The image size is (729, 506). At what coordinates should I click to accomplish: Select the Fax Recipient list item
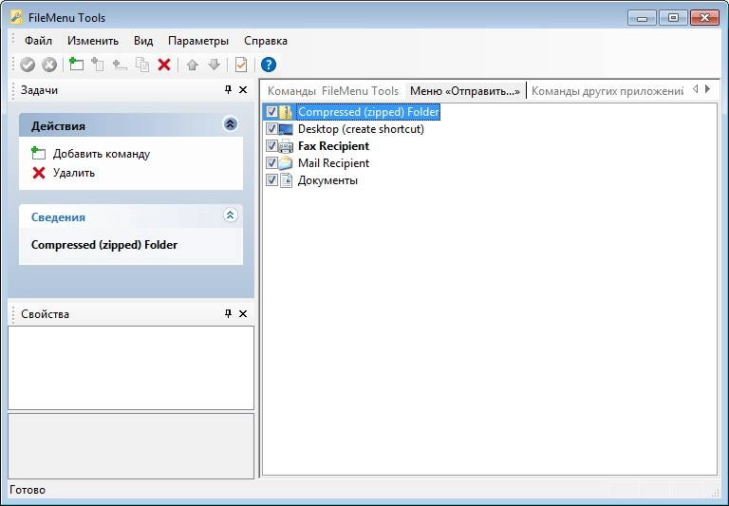tap(333, 146)
